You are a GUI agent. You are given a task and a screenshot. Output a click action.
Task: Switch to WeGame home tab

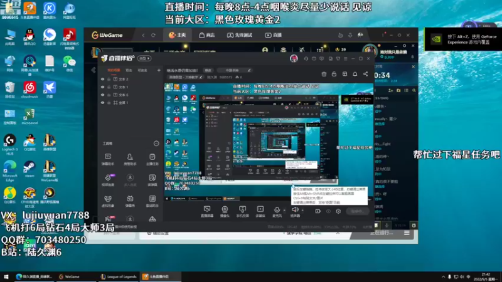[x=177, y=35]
